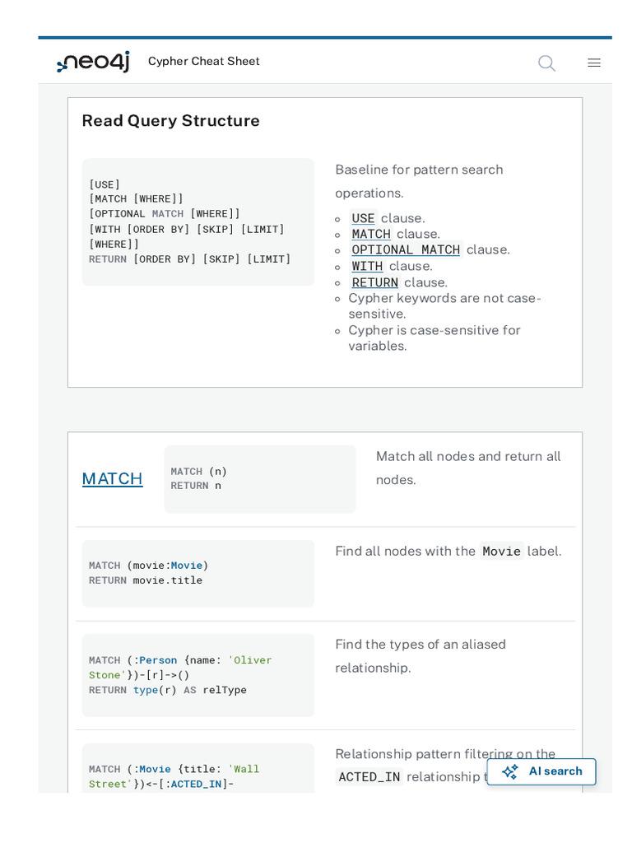The width and height of the screenshot is (632, 843).
Task: Click the MATCH (n) RETURN n code block
Action: pos(259,479)
